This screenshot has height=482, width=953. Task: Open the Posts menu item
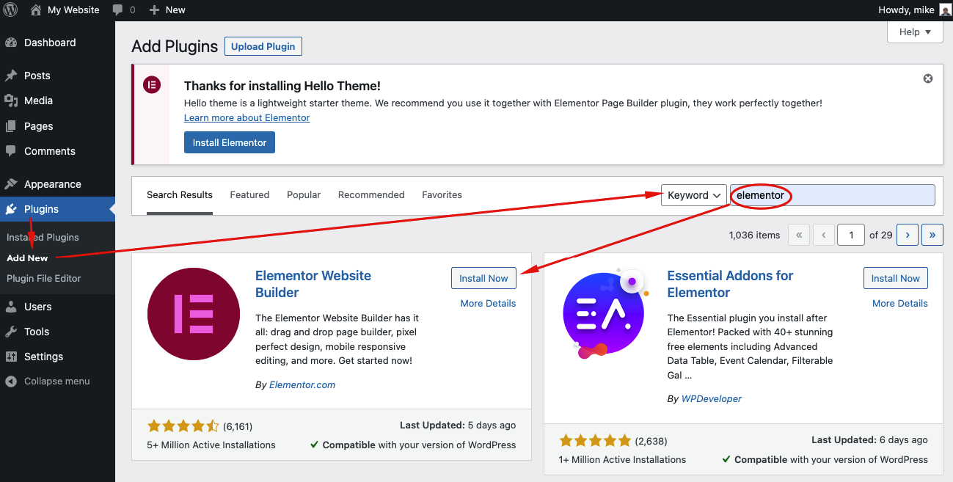[x=57, y=76]
